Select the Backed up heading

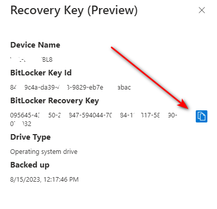pyautogui.click(x=30, y=165)
